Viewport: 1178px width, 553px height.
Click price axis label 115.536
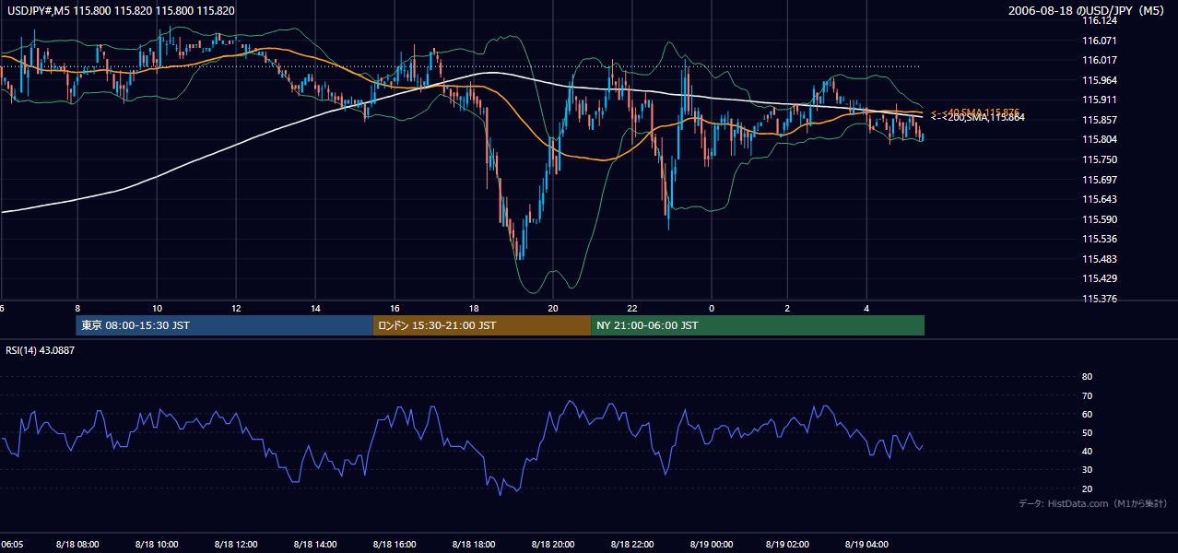click(x=1100, y=239)
